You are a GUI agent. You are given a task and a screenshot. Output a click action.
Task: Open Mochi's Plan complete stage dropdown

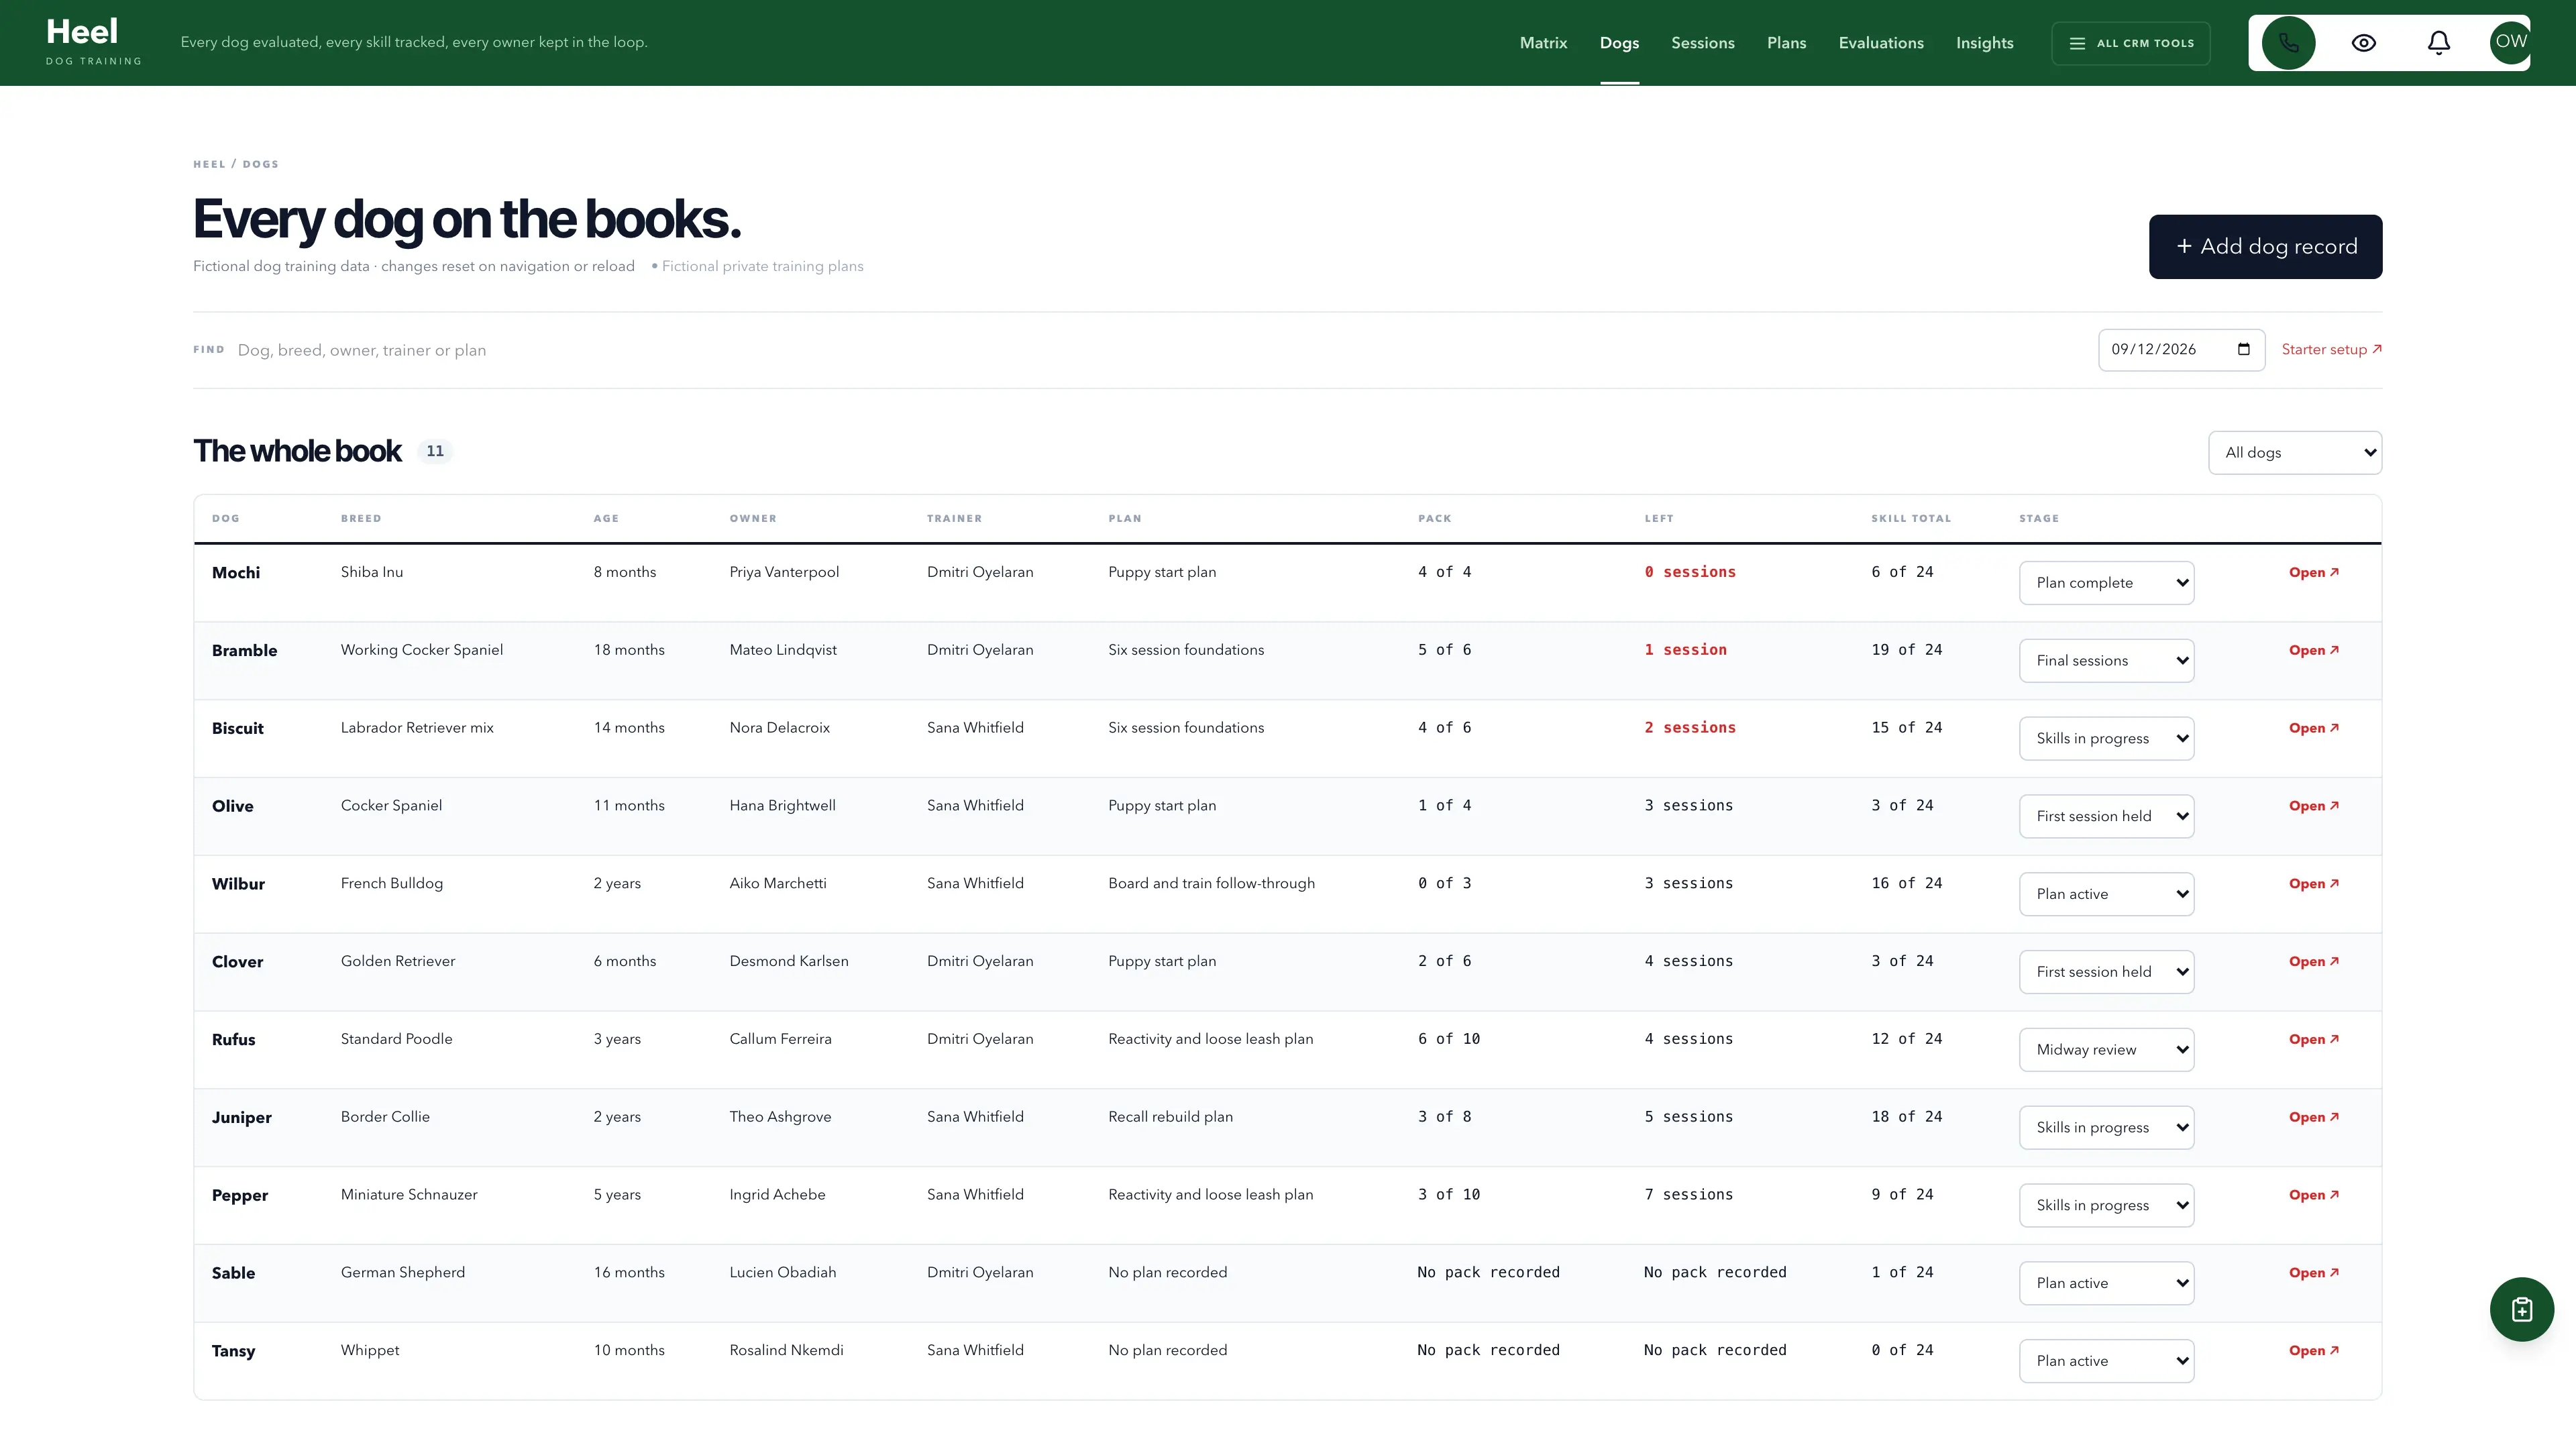[x=2106, y=583]
